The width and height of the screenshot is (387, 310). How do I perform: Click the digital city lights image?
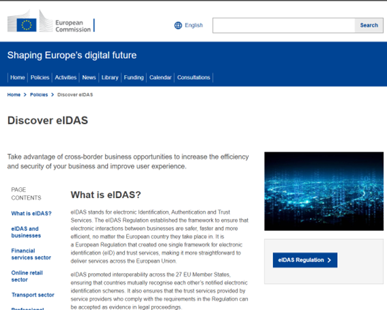point(324,191)
